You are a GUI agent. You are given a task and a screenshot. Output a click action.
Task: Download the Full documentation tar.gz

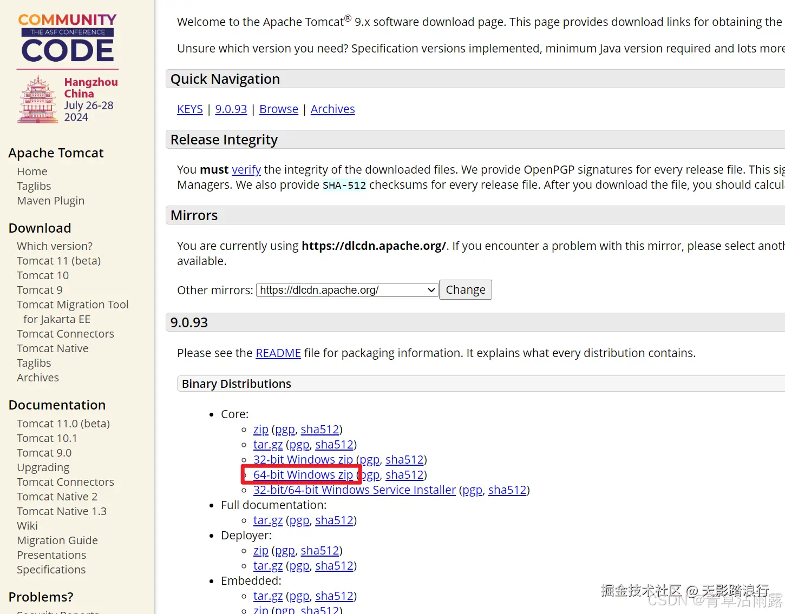pos(268,520)
